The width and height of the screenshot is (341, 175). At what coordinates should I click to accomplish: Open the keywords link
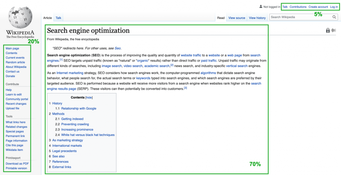click(x=143, y=78)
